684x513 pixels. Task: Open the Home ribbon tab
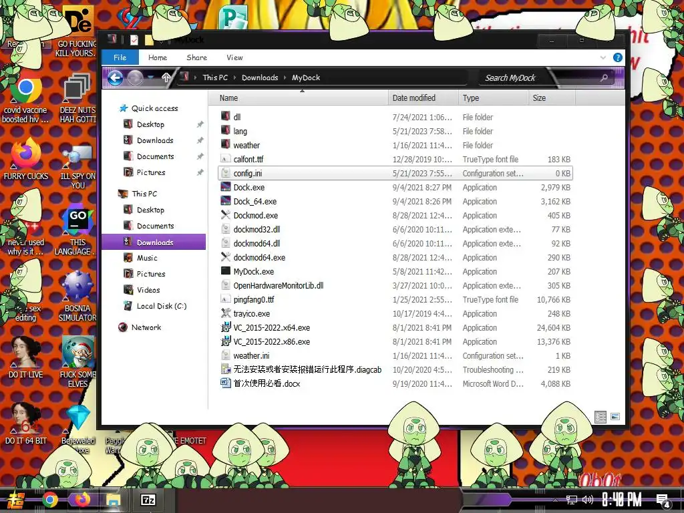(x=158, y=57)
